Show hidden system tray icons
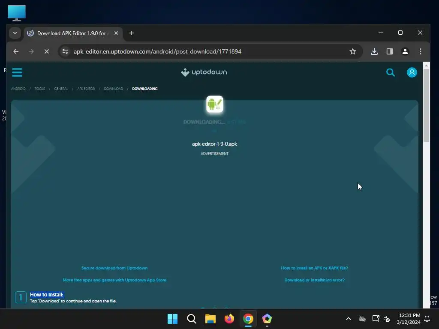The image size is (439, 329). [x=349, y=319]
